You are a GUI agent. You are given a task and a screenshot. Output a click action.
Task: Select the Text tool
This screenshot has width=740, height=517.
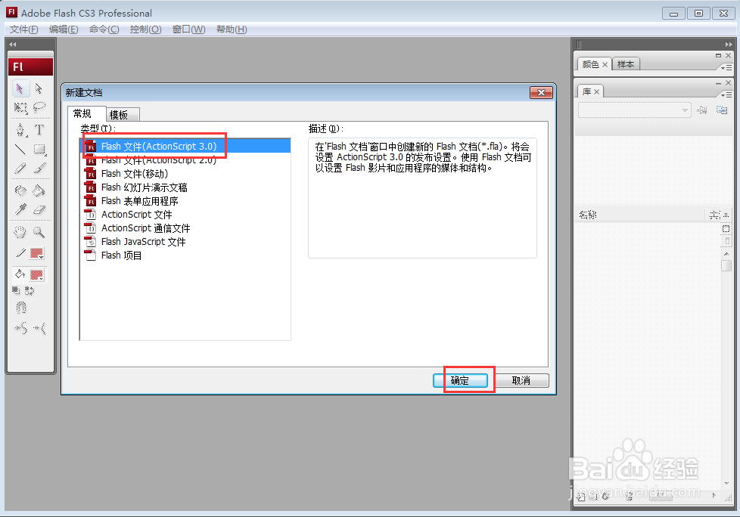coord(39,129)
